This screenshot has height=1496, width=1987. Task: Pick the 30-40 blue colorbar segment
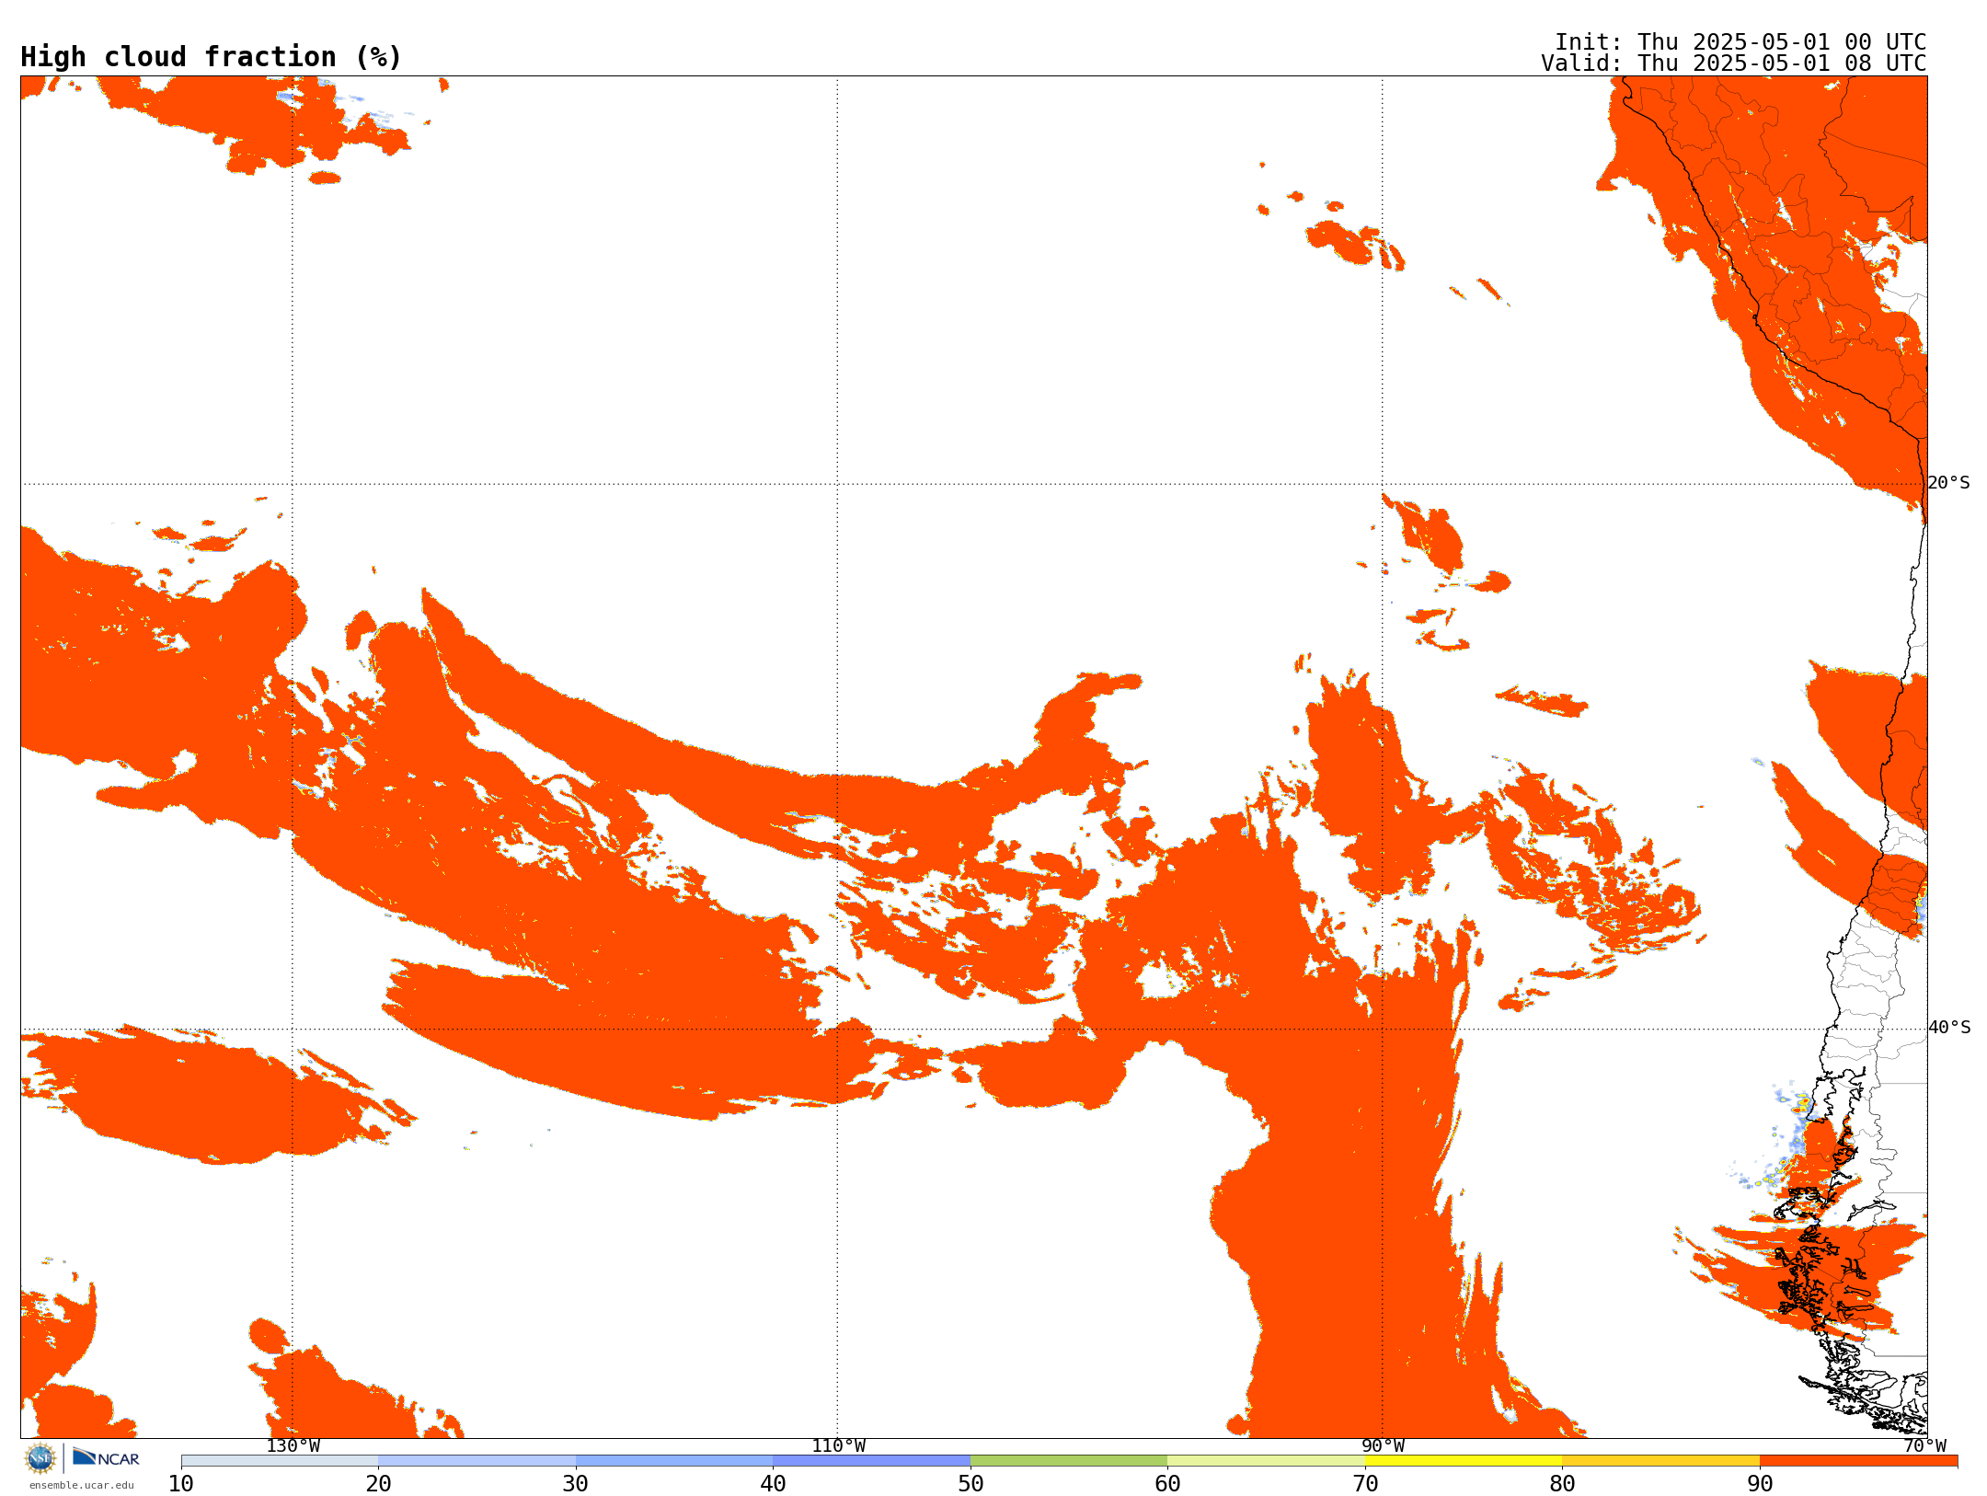pos(674,1461)
